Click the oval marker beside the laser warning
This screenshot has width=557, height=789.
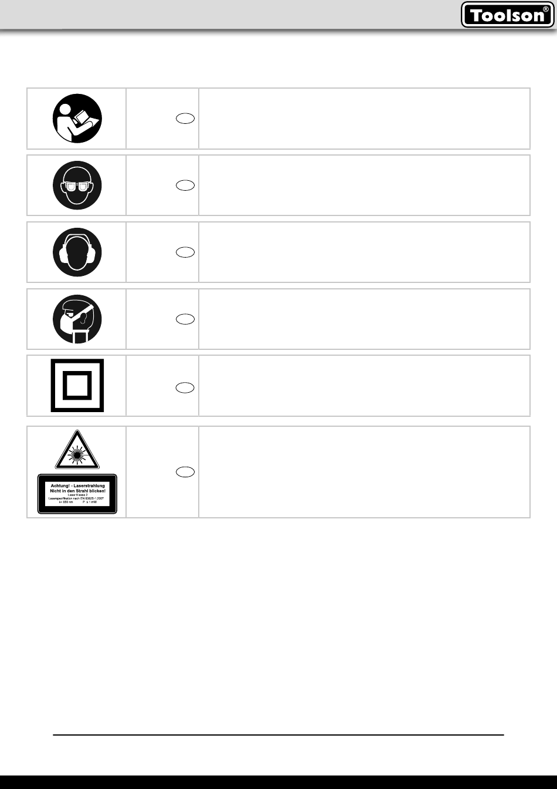click(185, 472)
